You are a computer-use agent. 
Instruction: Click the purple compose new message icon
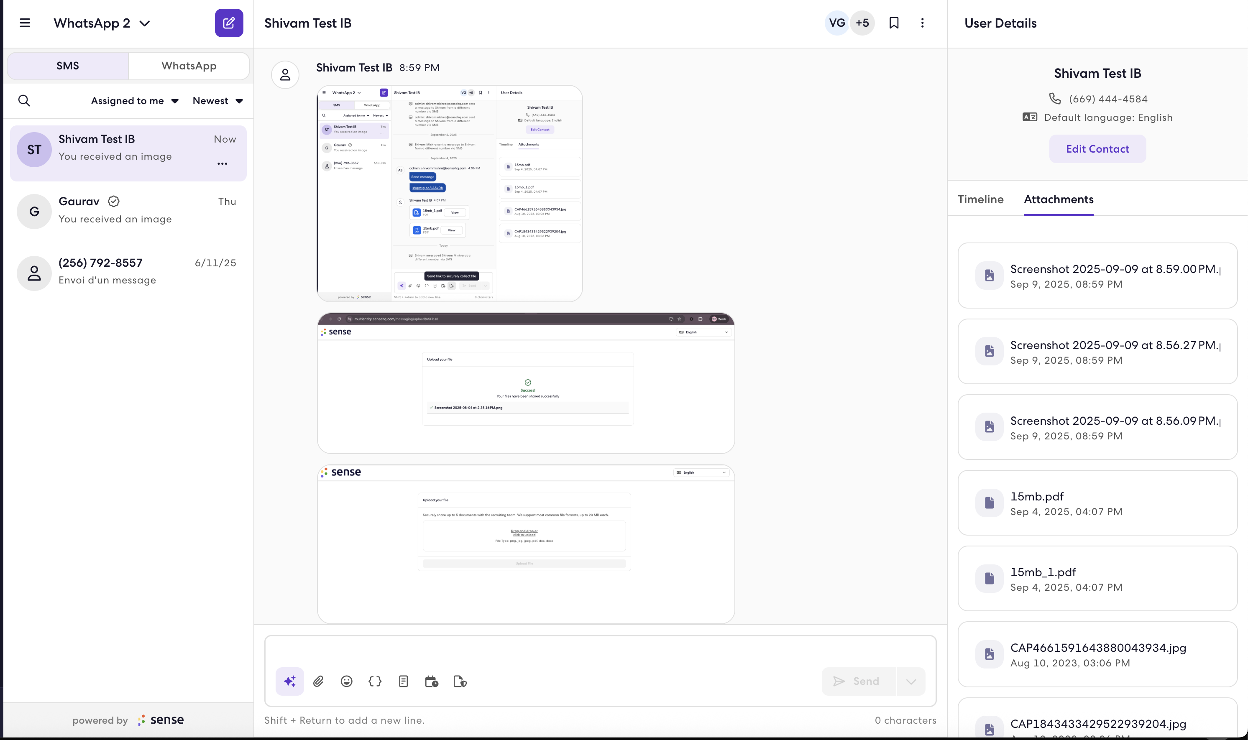(229, 23)
